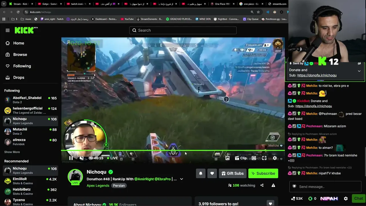
Task: Open Drops in the sidebar
Action: click(19, 78)
